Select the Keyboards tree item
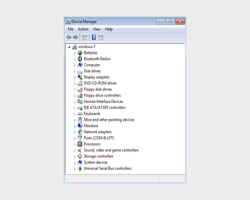The image size is (250, 200). [x=92, y=114]
